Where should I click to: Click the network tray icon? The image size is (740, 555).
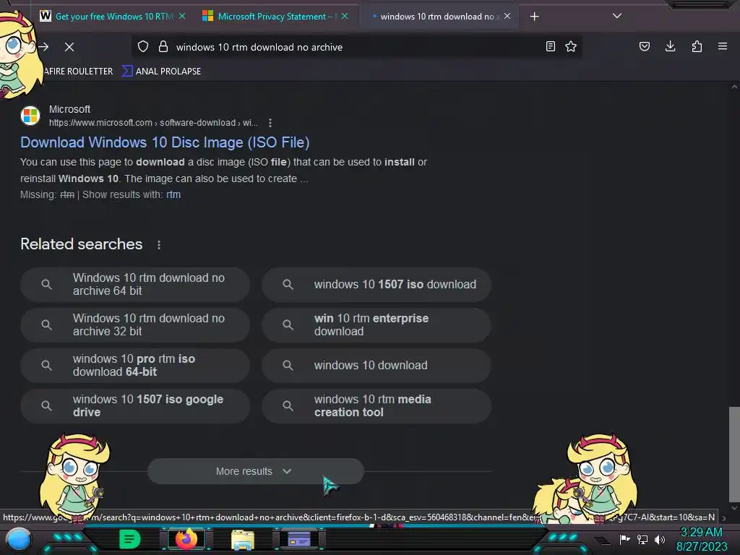pyautogui.click(x=642, y=539)
